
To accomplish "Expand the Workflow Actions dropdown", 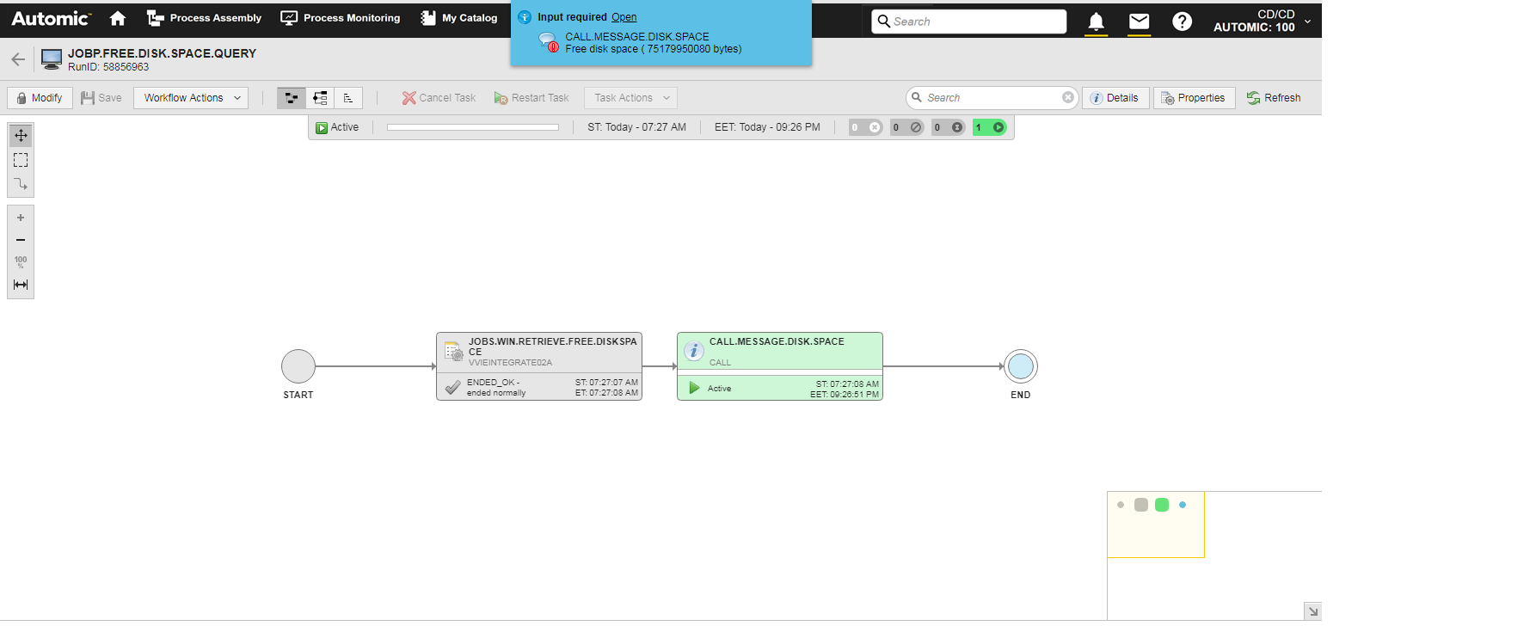I will [191, 98].
